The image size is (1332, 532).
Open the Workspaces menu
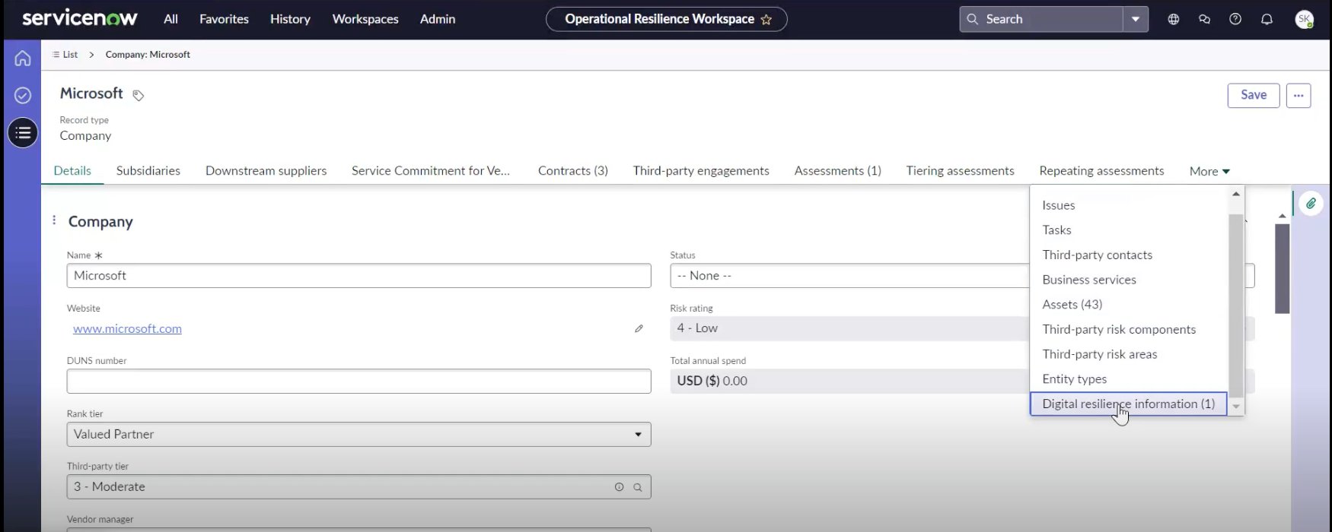(x=365, y=19)
